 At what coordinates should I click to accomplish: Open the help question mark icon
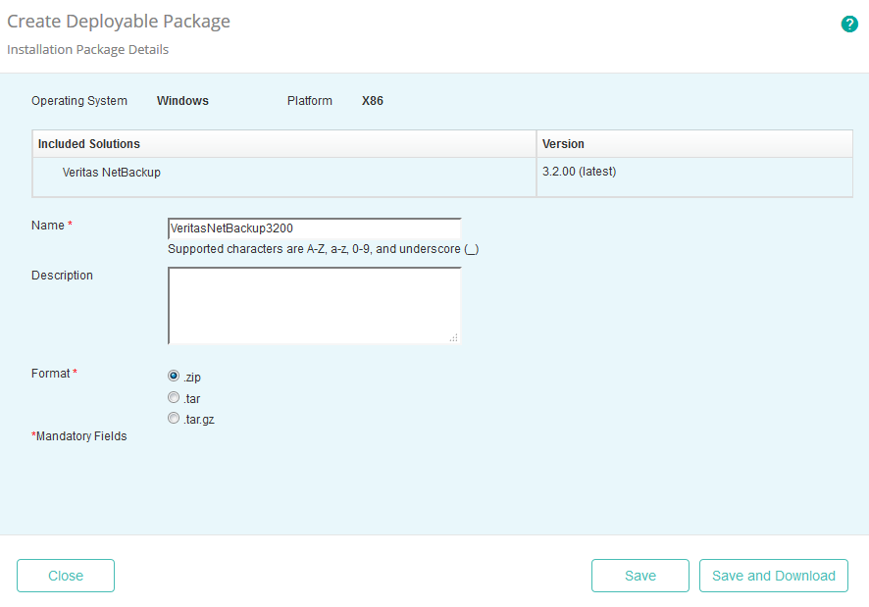(x=849, y=24)
